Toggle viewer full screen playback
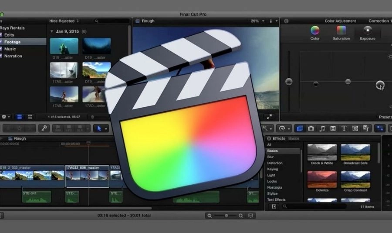The image size is (392, 233). (x=269, y=117)
